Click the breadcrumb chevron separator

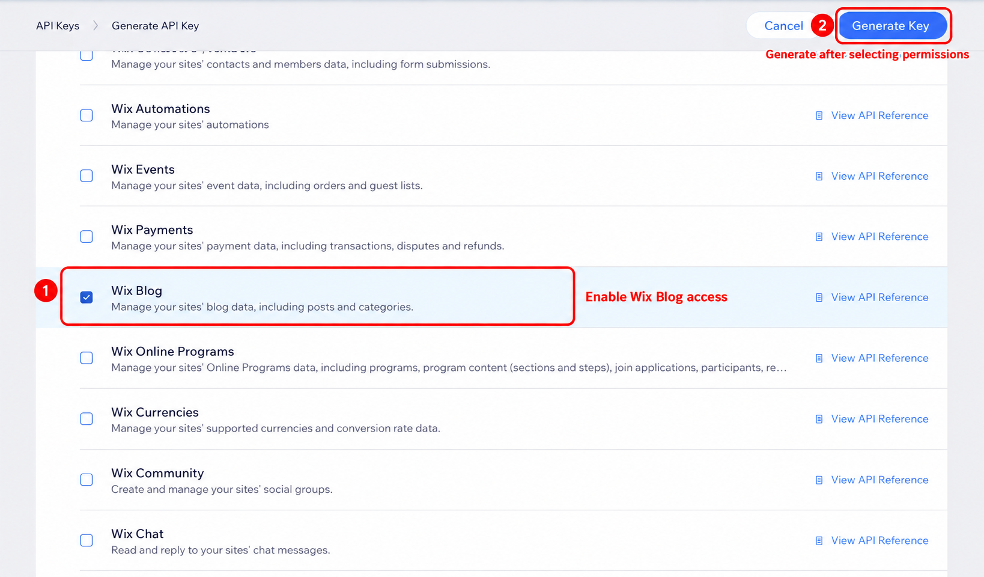pos(96,26)
